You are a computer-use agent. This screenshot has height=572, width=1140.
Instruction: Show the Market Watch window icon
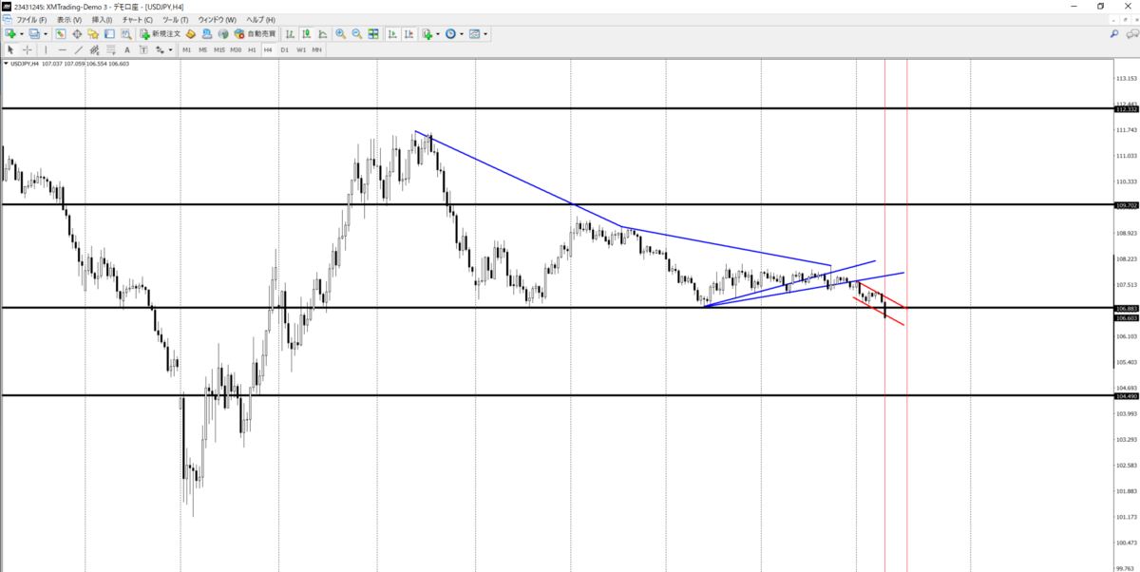(60, 33)
